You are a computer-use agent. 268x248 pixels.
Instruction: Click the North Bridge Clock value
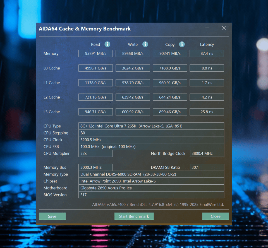207,153
